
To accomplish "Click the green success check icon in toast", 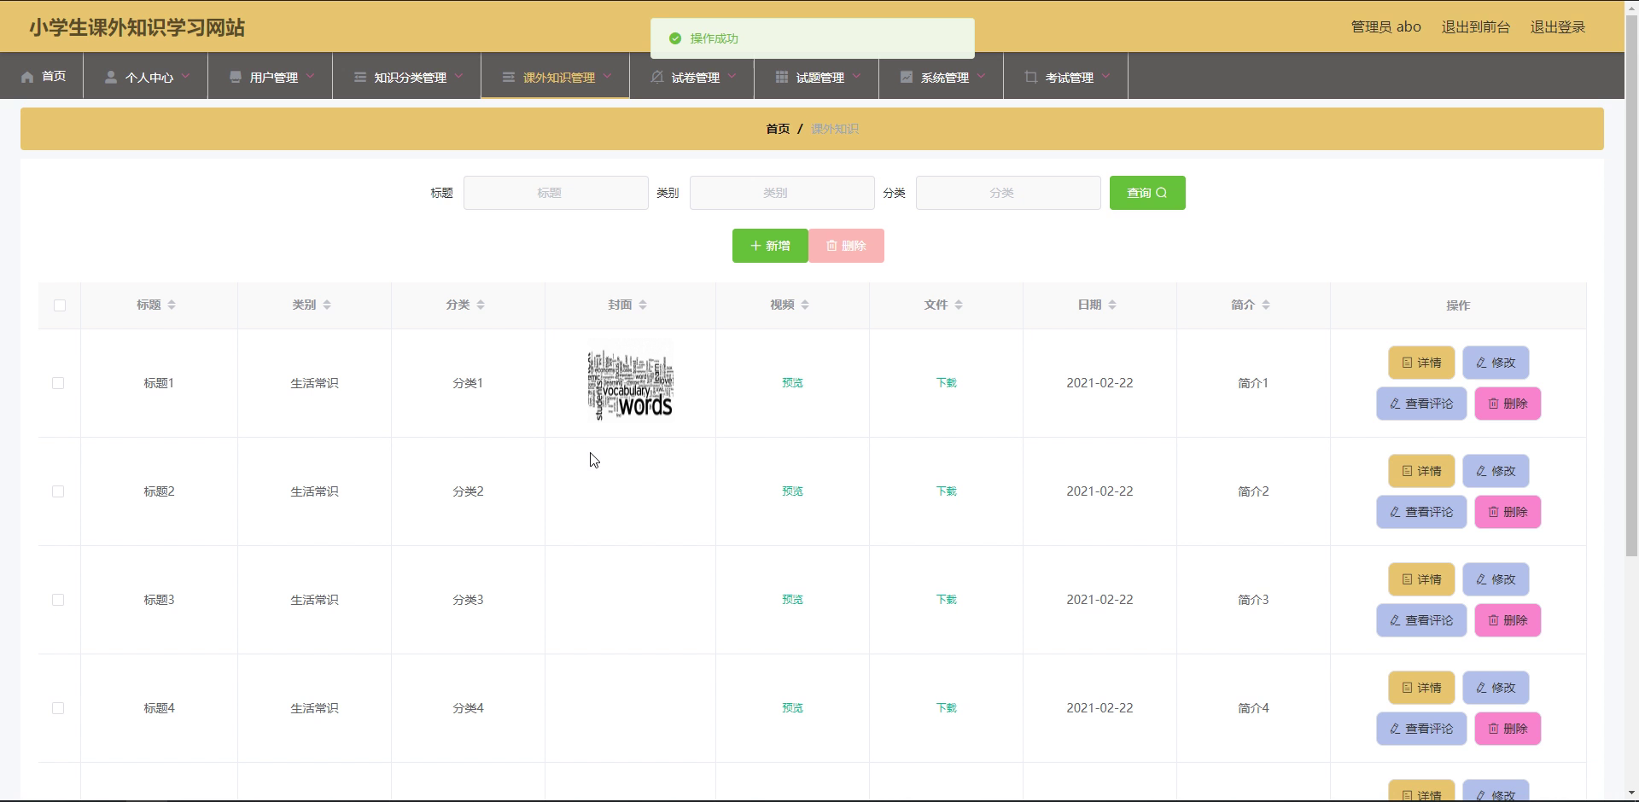I will pyautogui.click(x=675, y=38).
